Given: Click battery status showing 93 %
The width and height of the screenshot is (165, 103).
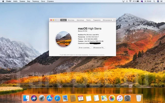Looking at the screenshot, I should [x=136, y=1].
